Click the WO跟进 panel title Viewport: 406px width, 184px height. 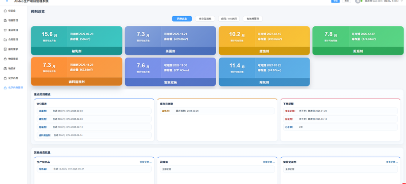coord(42,104)
